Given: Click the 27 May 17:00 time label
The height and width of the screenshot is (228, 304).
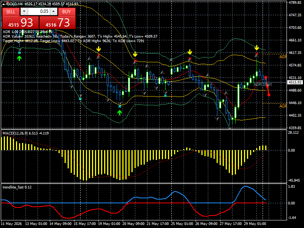Looking at the screenshot, I should [231, 223].
